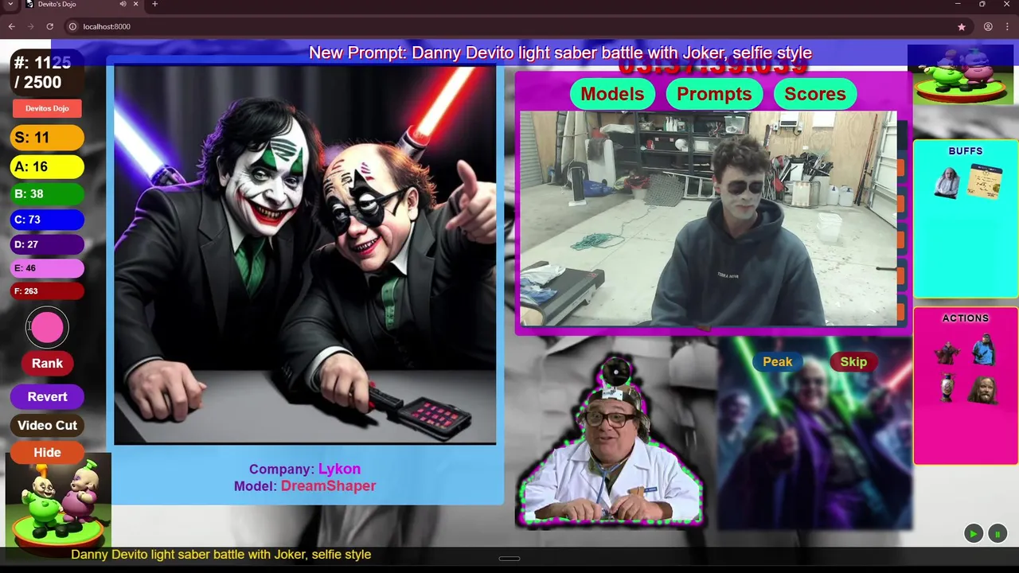Click the green play button
1019x573 pixels.
tap(973, 534)
